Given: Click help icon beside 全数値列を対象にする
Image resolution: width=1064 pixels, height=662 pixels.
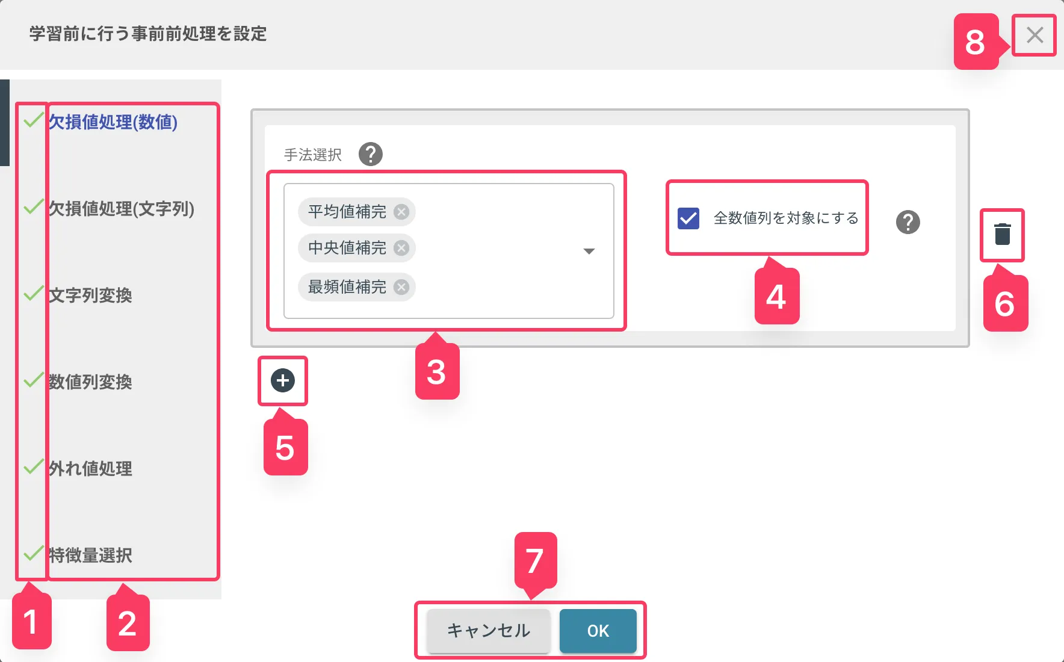Looking at the screenshot, I should (908, 222).
